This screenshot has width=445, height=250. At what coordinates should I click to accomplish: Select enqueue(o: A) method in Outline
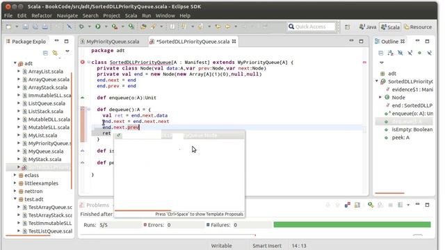412,113
